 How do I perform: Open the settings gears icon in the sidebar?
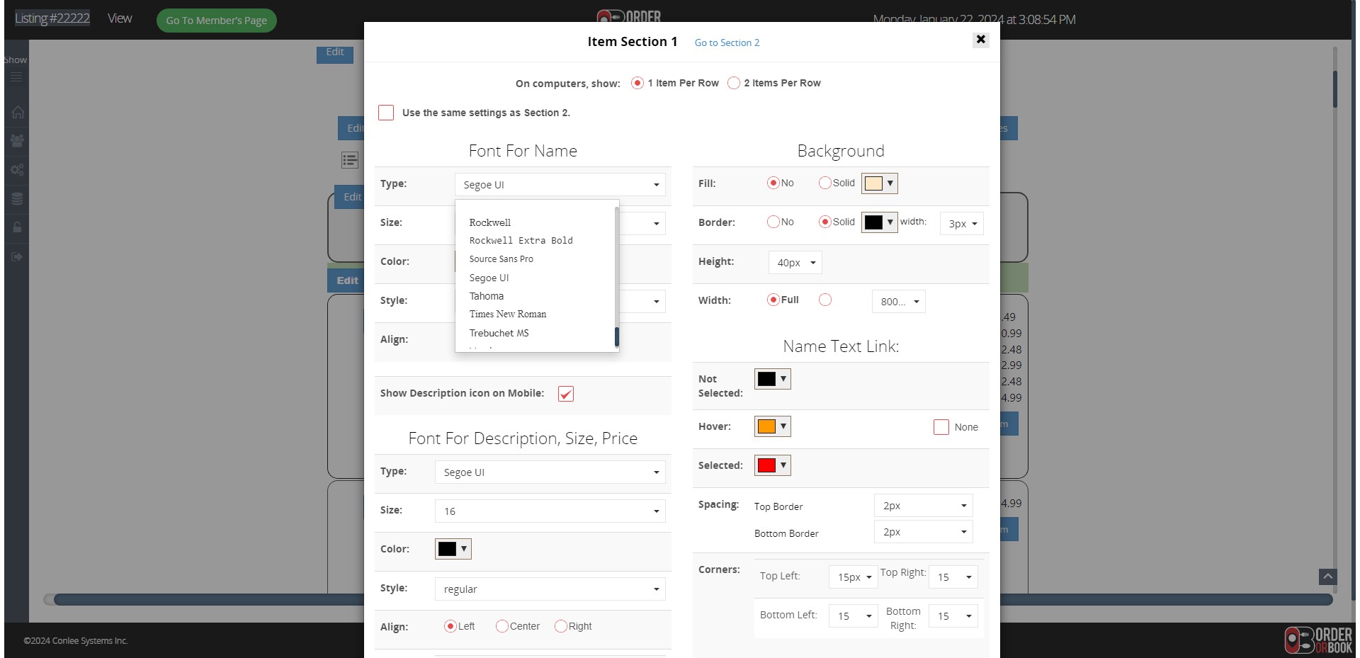(x=17, y=170)
